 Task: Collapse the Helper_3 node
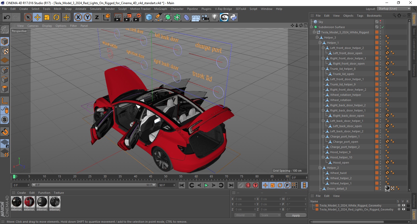click(317, 38)
